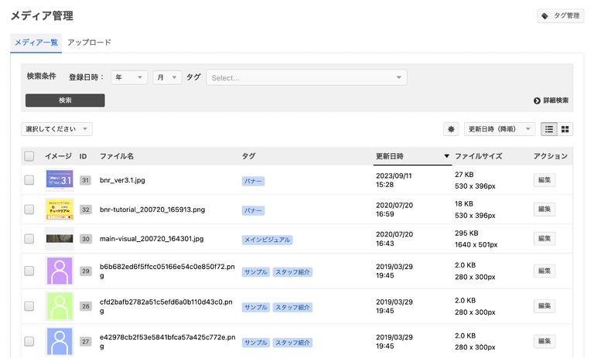594x358 pixels.
Task: Expand the 更新日時（降順） sort dropdown
Action: pyautogui.click(x=500, y=129)
